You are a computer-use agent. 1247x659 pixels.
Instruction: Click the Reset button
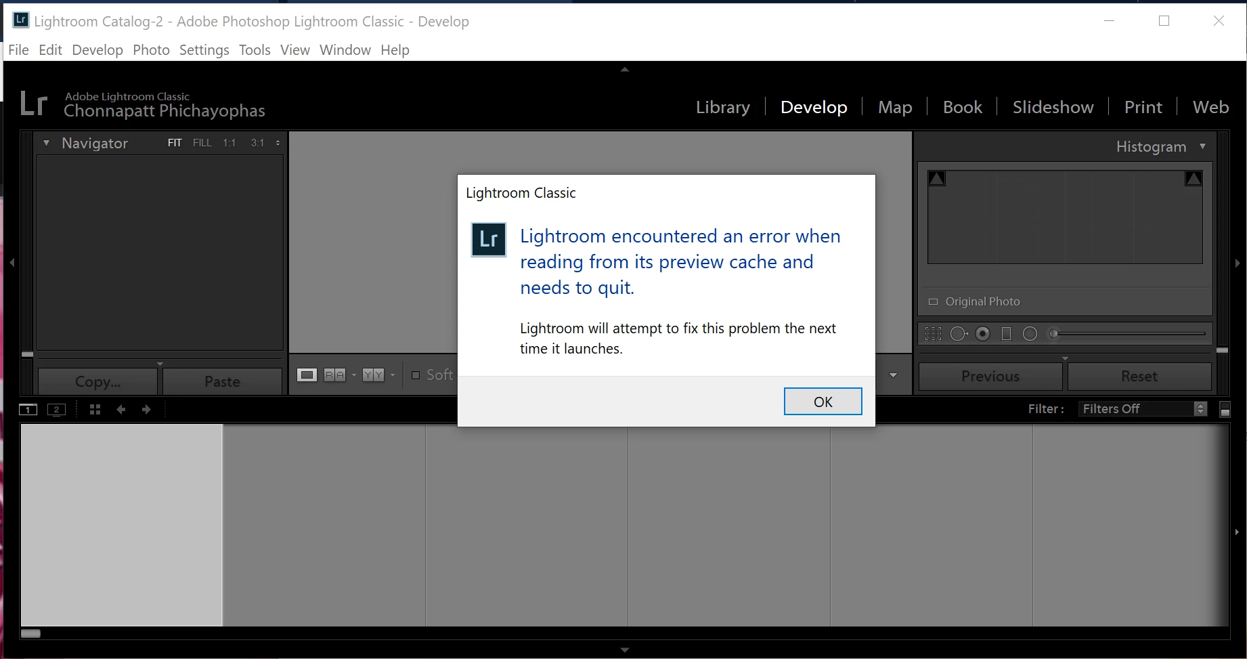[1139, 377]
